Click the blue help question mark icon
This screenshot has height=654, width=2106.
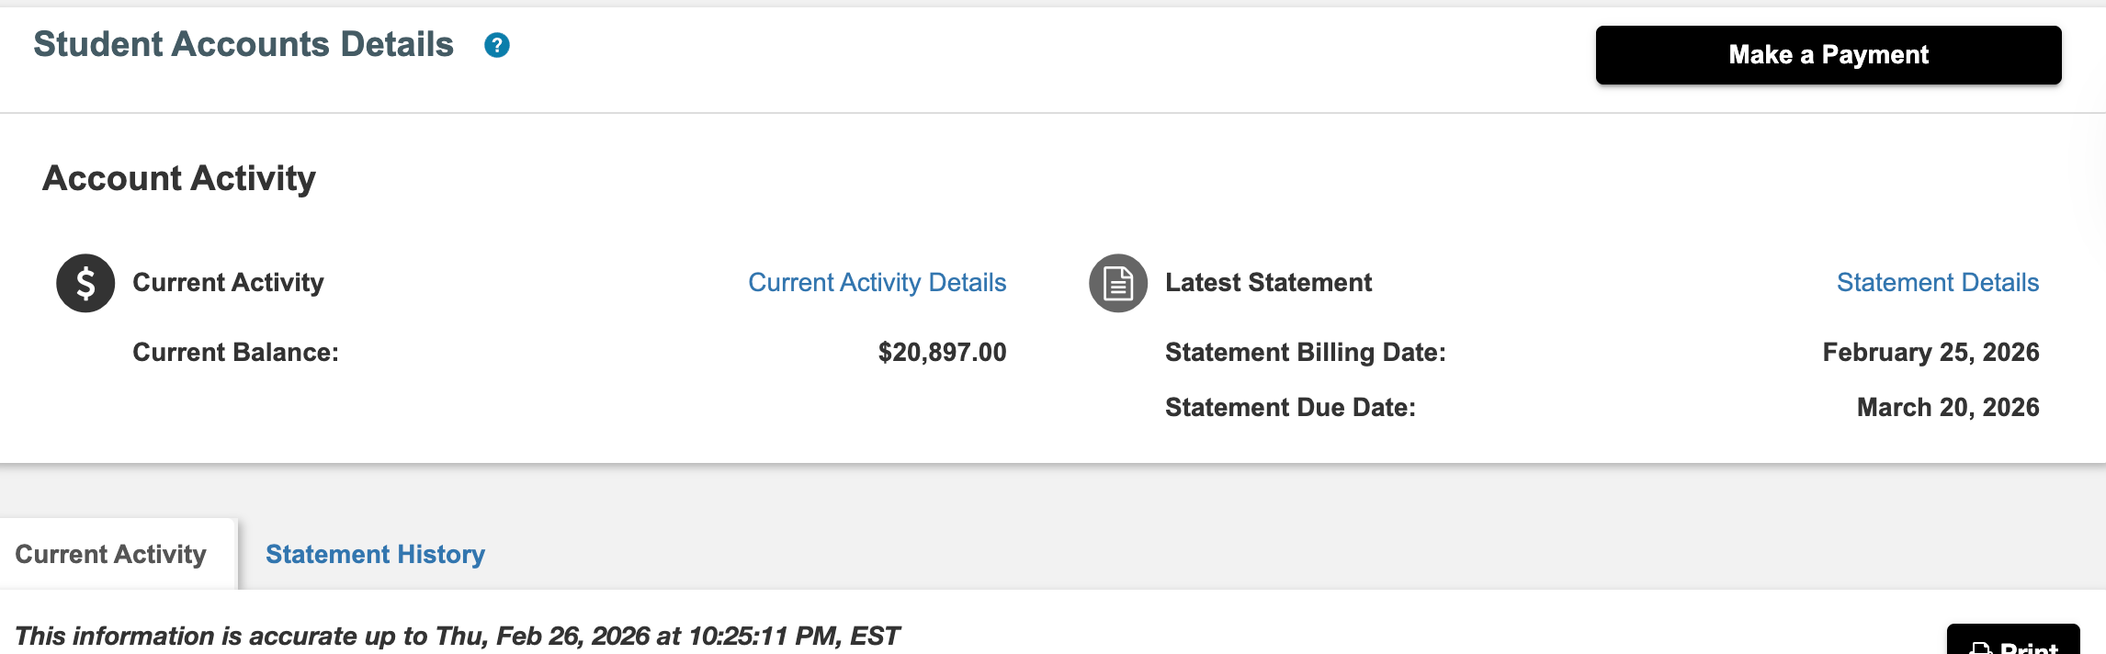point(497,45)
